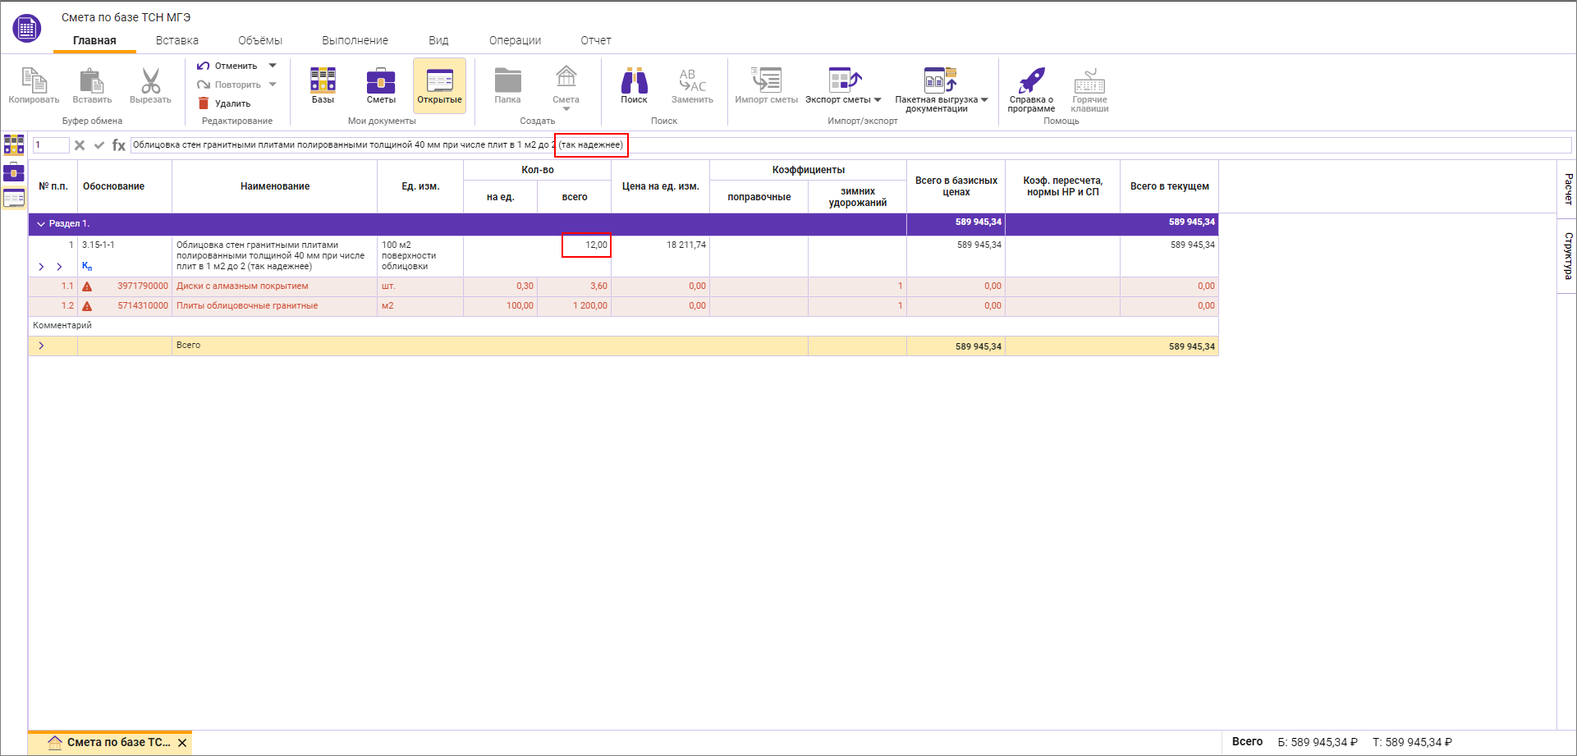Click the Комментарий row

tap(623, 326)
